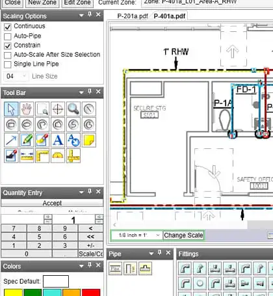Click Accept in Quantity Entry
The width and height of the screenshot is (273, 296).
click(52, 203)
